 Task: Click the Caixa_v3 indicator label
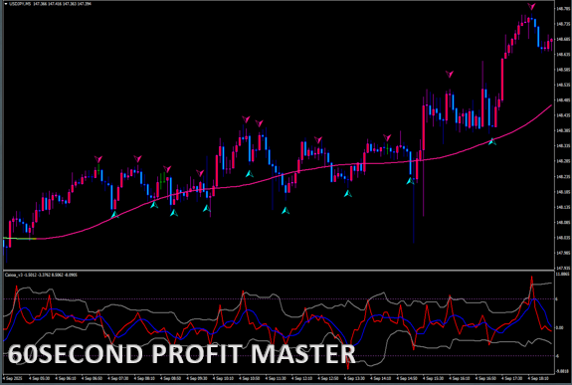13,275
